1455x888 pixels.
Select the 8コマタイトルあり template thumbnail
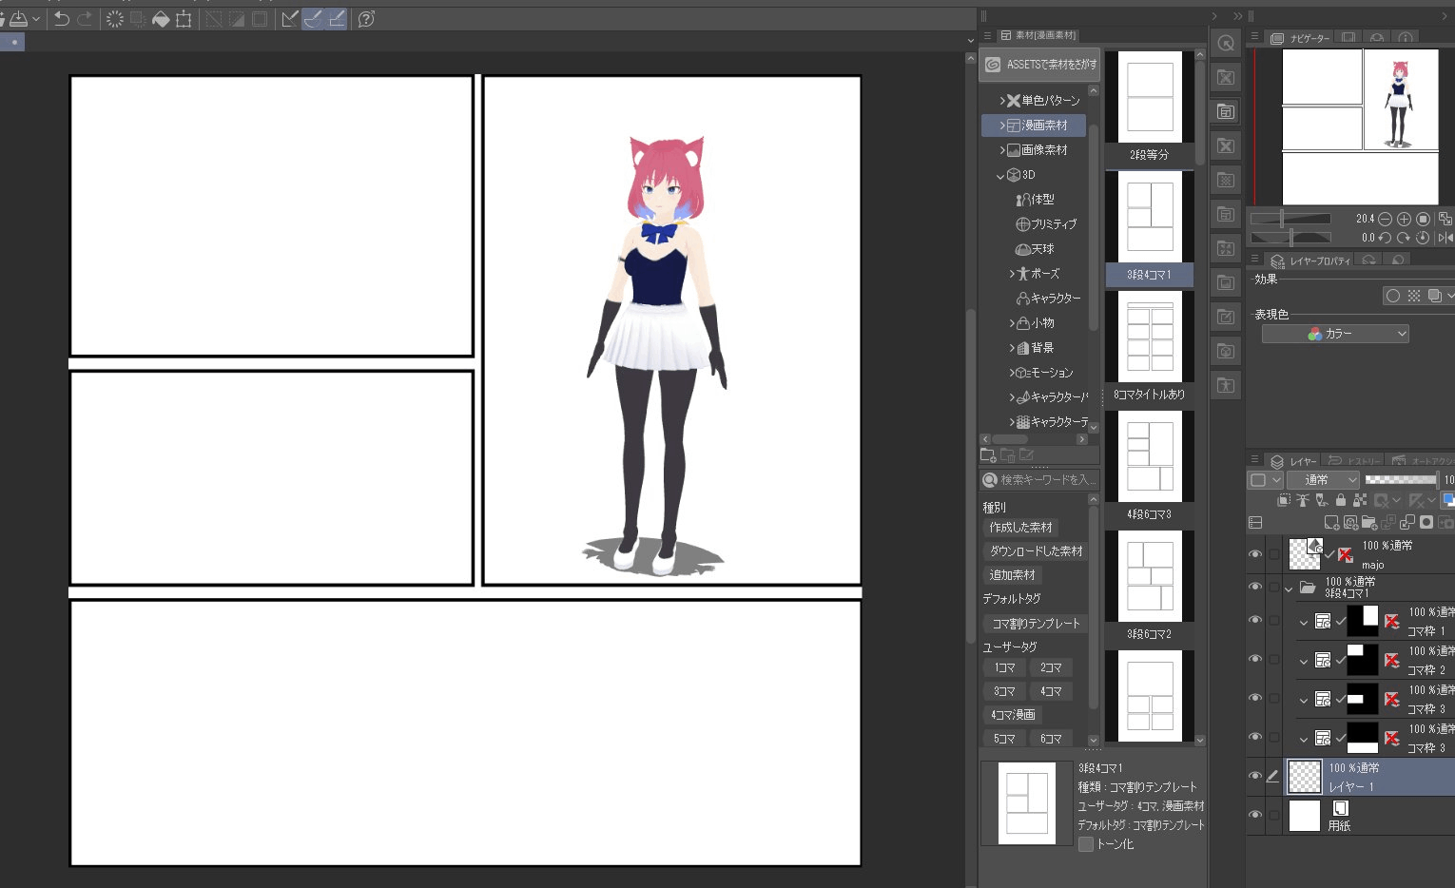[1149, 342]
